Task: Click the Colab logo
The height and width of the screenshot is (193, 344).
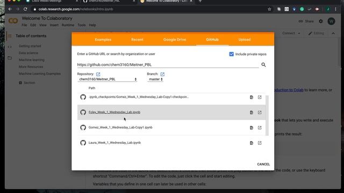Action: pyautogui.click(x=13, y=21)
